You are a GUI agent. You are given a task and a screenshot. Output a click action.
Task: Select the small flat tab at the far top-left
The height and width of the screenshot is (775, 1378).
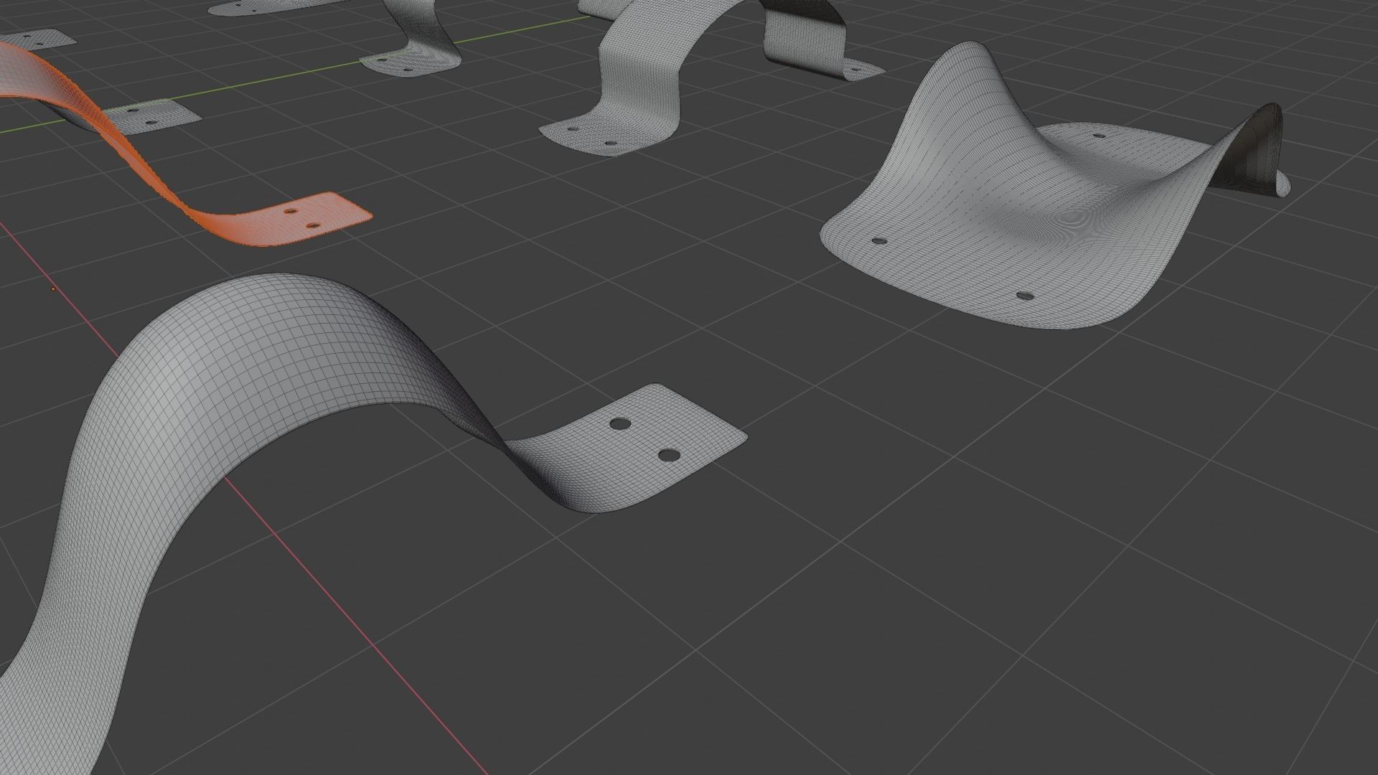pos(42,39)
